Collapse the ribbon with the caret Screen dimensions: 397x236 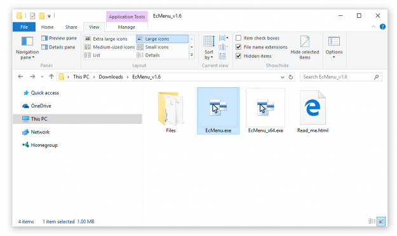tap(373, 27)
